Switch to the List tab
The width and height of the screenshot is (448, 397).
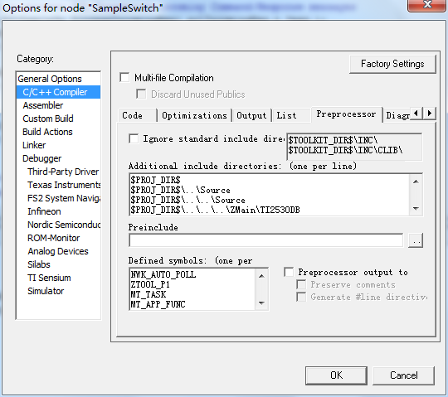[291, 115]
